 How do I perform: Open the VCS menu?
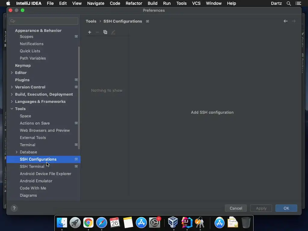[x=196, y=3]
